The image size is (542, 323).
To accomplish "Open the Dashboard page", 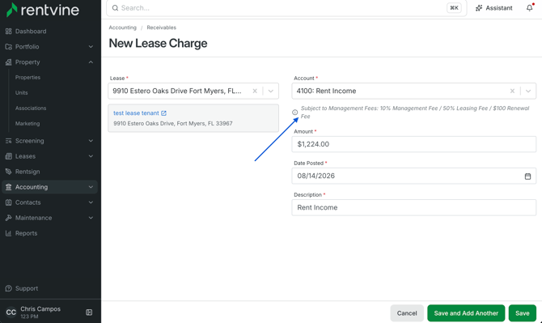I will 31,32.
